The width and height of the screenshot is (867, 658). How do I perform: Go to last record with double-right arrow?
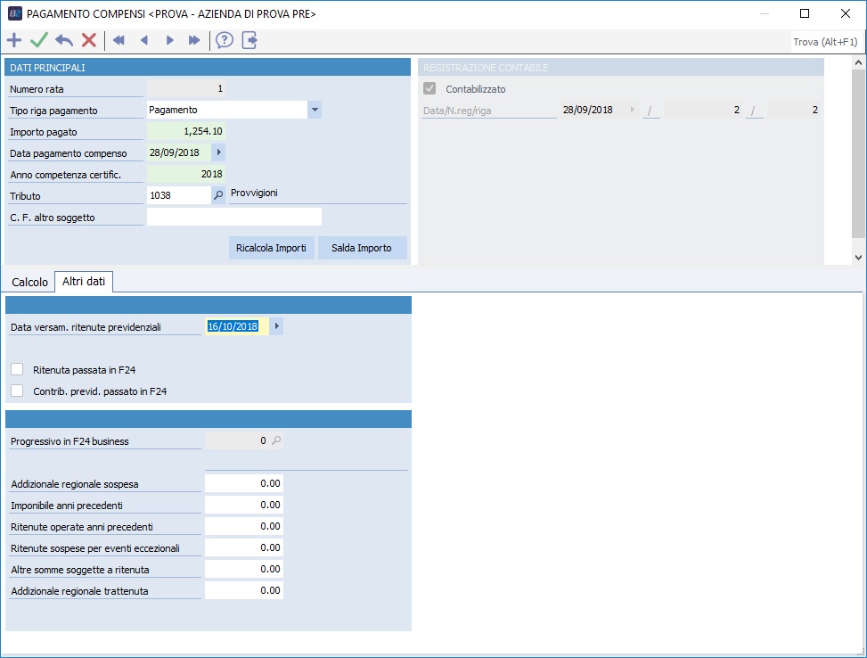194,40
